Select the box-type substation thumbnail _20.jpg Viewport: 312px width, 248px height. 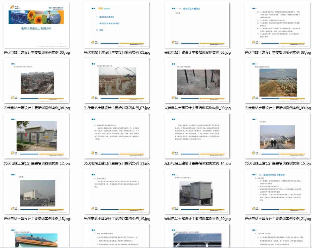(x=197, y=191)
